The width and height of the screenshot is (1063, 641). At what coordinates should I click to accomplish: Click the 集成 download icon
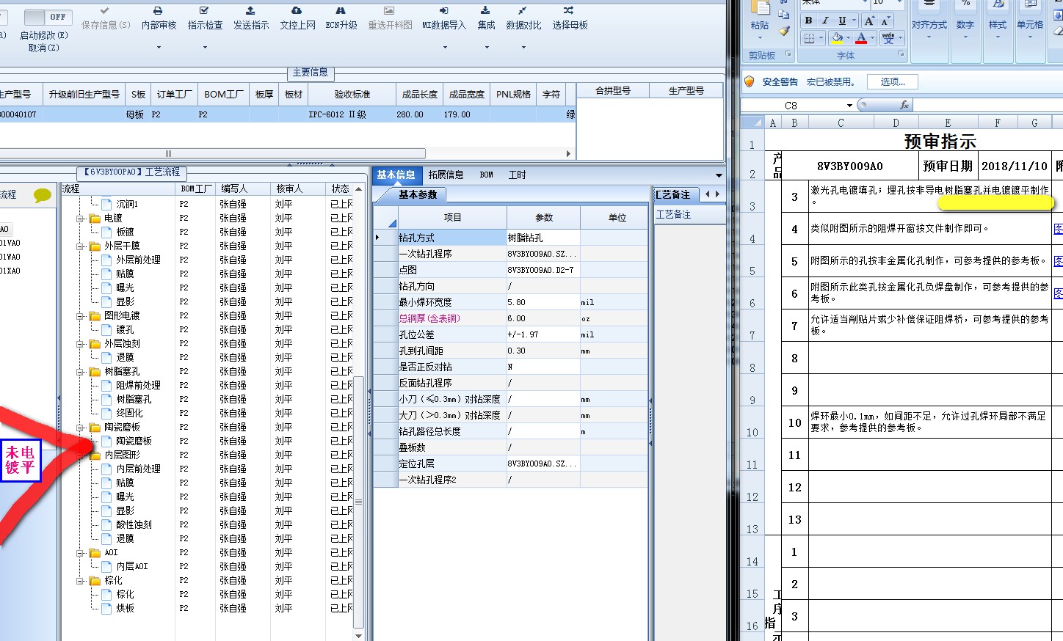(485, 10)
